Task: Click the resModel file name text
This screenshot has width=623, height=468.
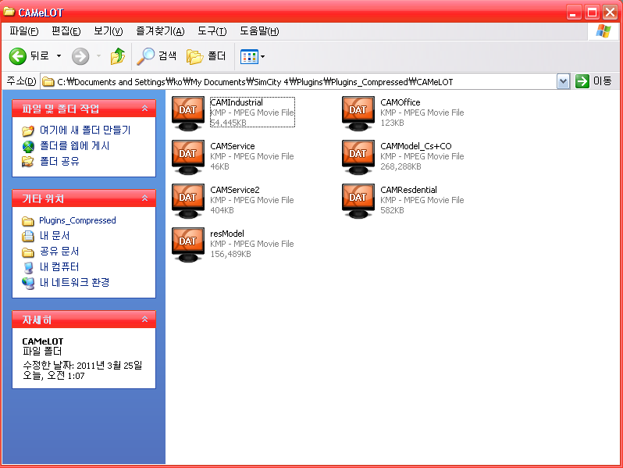Action: point(227,234)
